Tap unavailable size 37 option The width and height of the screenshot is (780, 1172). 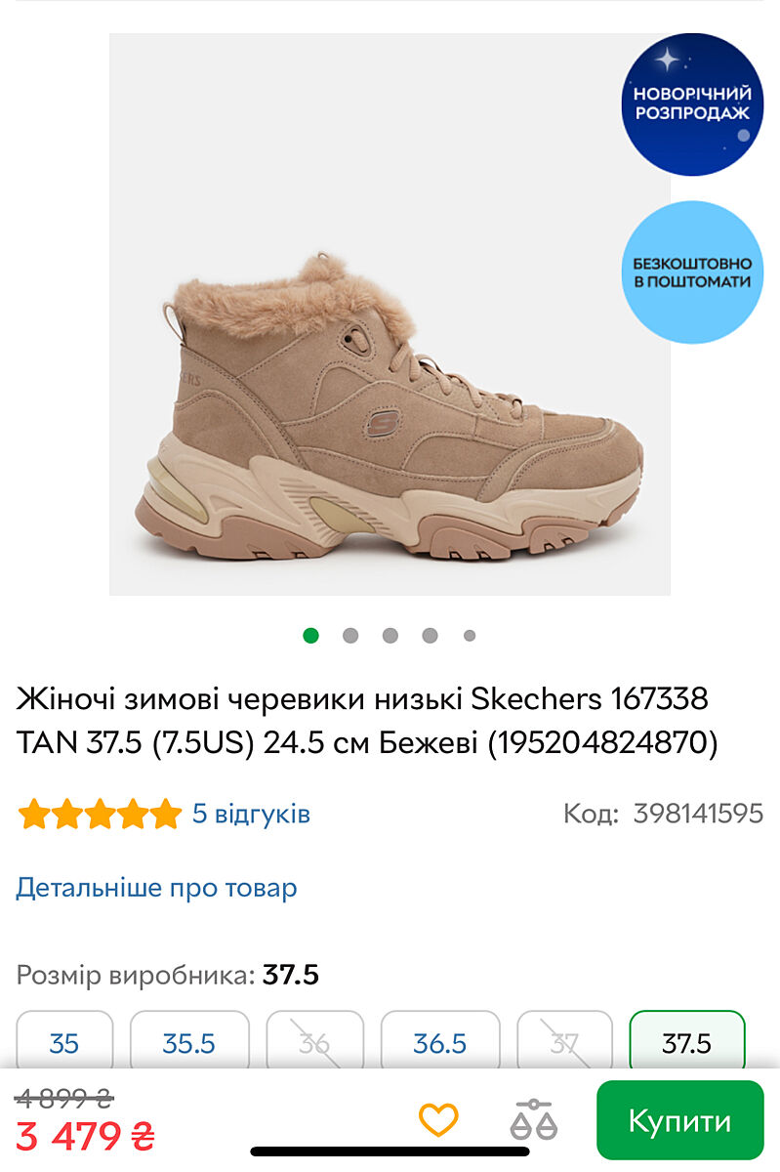(x=564, y=1043)
